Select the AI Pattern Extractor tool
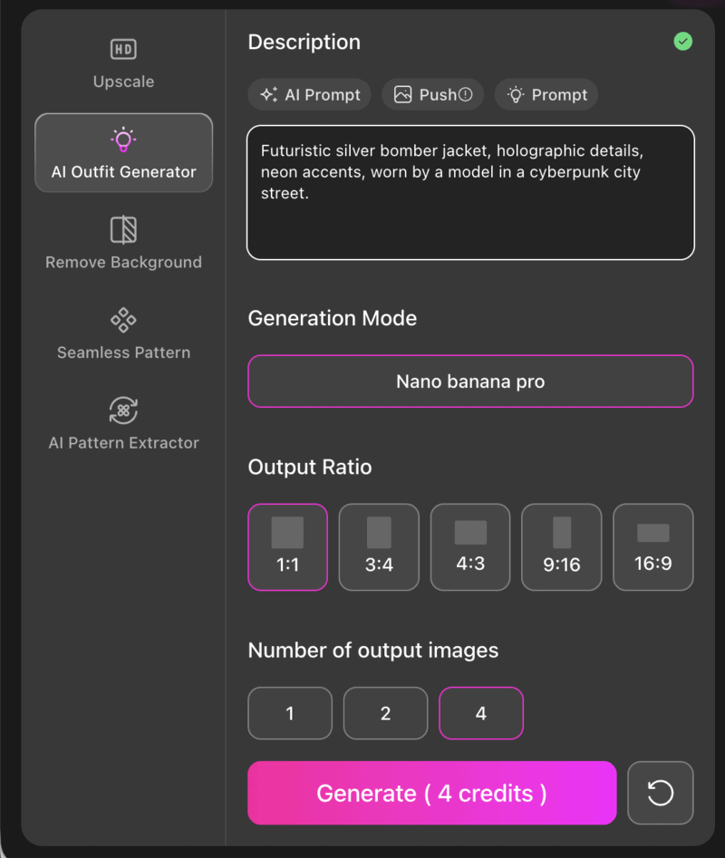The height and width of the screenshot is (858, 725). [x=123, y=424]
